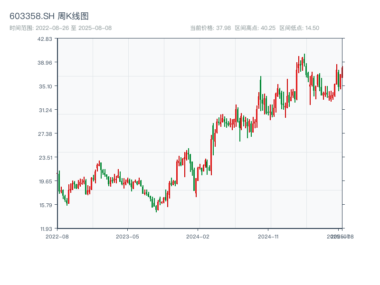
Task: Click y-axis label 31.24
Action: (x=46, y=110)
